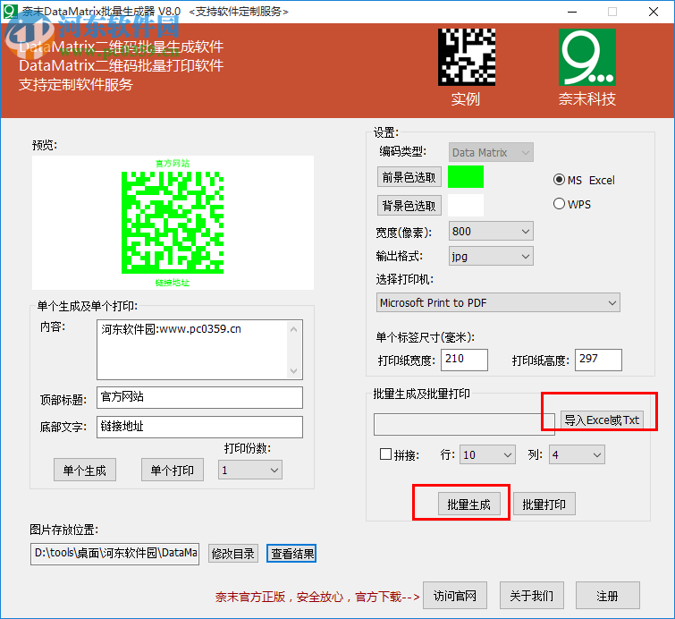Click the app icon in title bar
675x619 pixels.
point(10,12)
